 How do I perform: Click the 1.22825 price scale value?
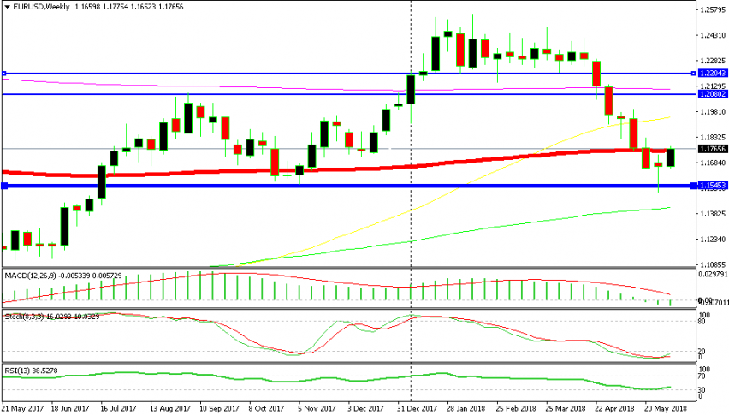(713, 61)
